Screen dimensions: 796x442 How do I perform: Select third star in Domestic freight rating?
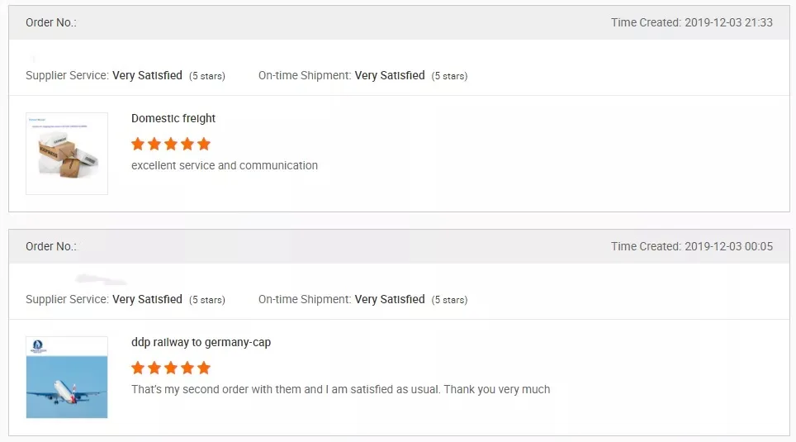pos(171,144)
